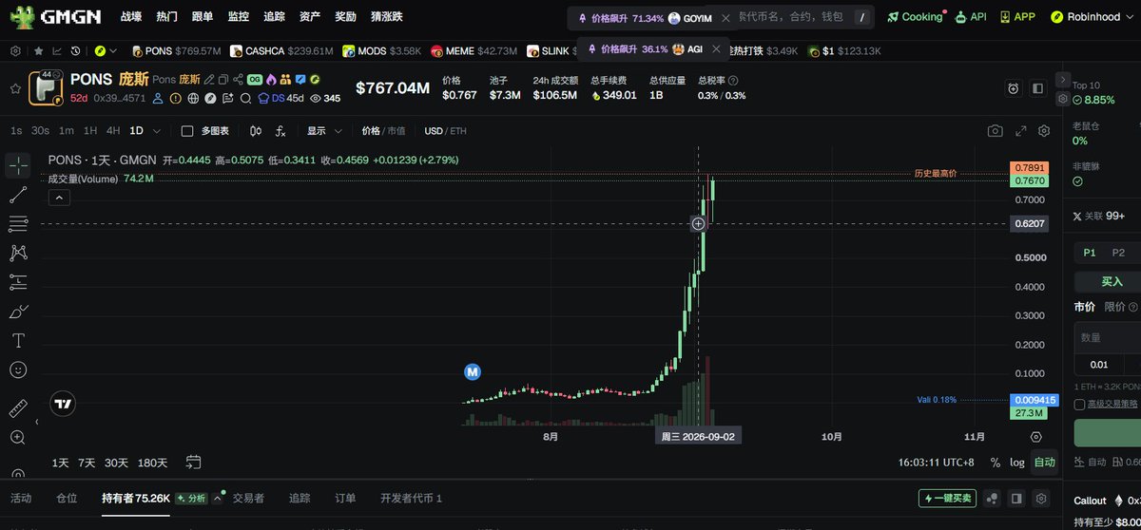Expand chart to fullscreen
The height and width of the screenshot is (530, 1141).
pos(1021,131)
